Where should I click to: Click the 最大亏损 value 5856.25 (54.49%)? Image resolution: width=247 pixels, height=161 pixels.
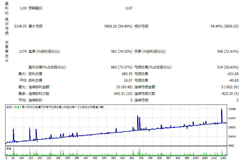point(118,26)
